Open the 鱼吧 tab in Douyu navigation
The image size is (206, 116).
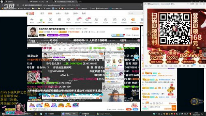pyautogui.click(x=84, y=13)
